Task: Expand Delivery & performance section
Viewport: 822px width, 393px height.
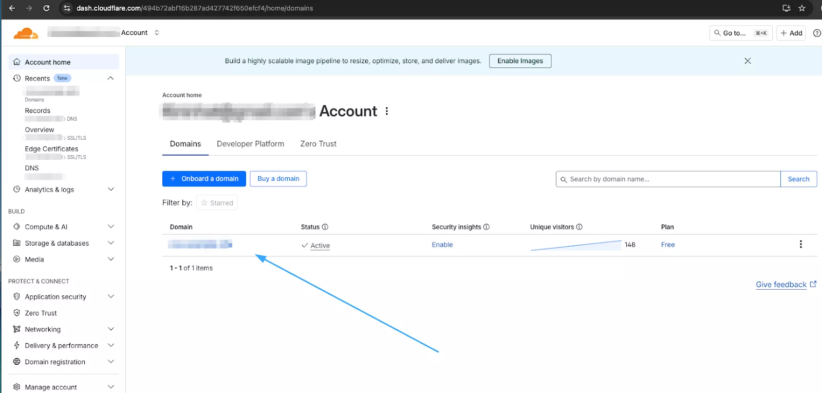Action: point(110,345)
